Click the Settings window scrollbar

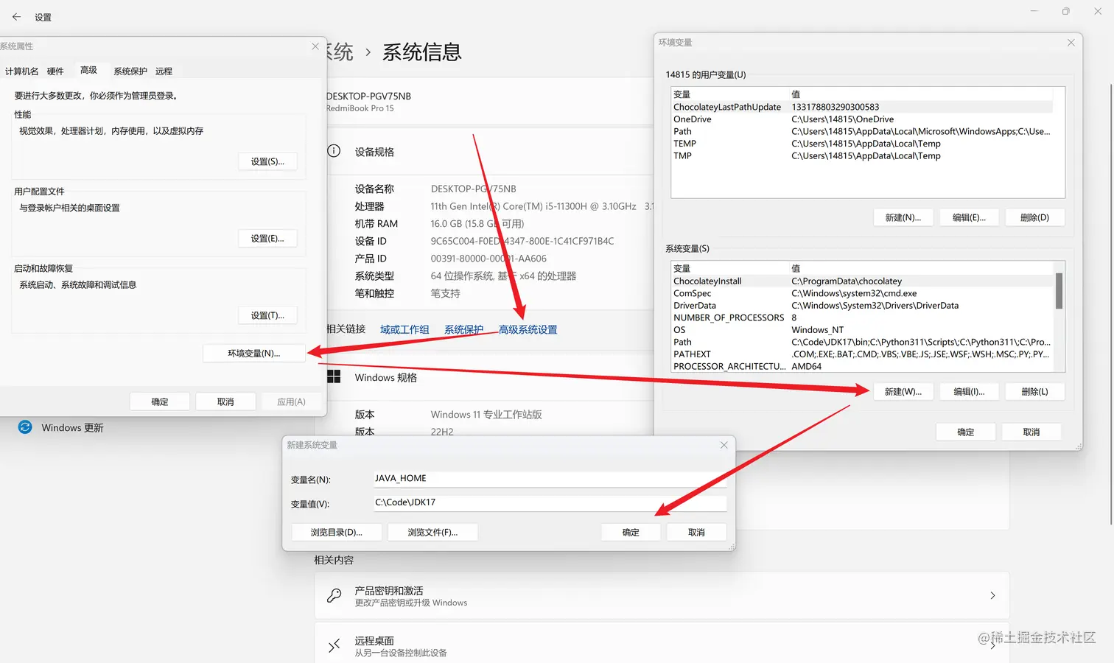(x=1110, y=304)
